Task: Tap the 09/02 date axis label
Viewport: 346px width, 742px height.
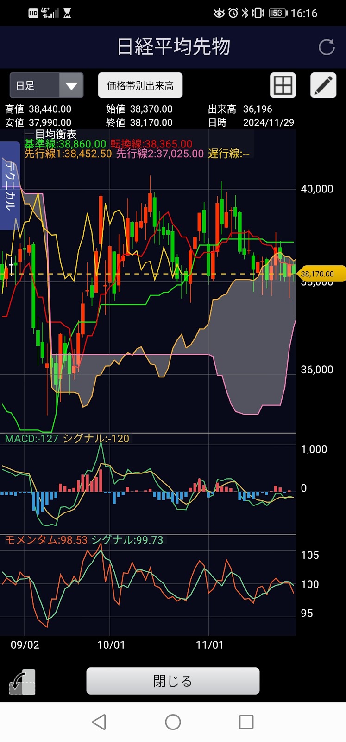Action: click(25, 645)
